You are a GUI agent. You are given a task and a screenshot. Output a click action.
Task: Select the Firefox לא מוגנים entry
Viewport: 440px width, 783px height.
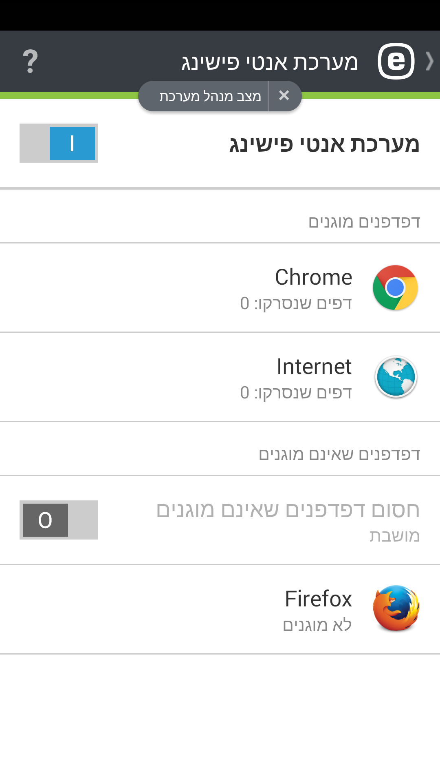tap(220, 610)
